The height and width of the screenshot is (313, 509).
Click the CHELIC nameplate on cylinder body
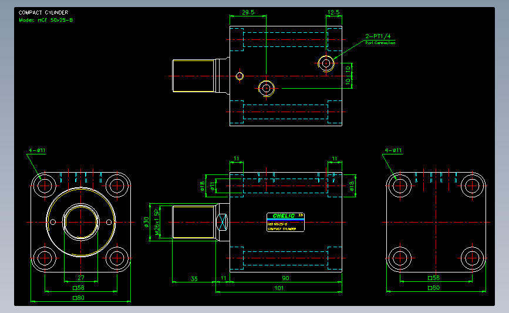(x=285, y=222)
